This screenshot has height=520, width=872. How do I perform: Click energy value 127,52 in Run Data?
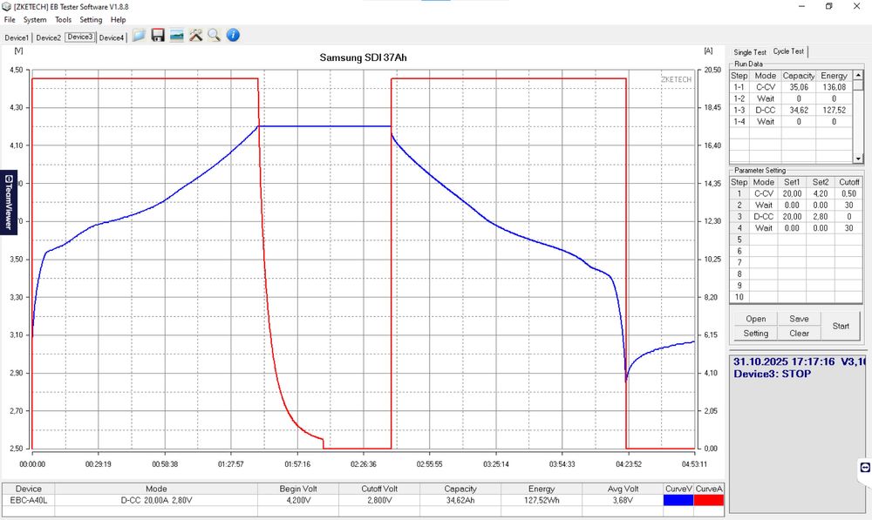[x=834, y=110]
